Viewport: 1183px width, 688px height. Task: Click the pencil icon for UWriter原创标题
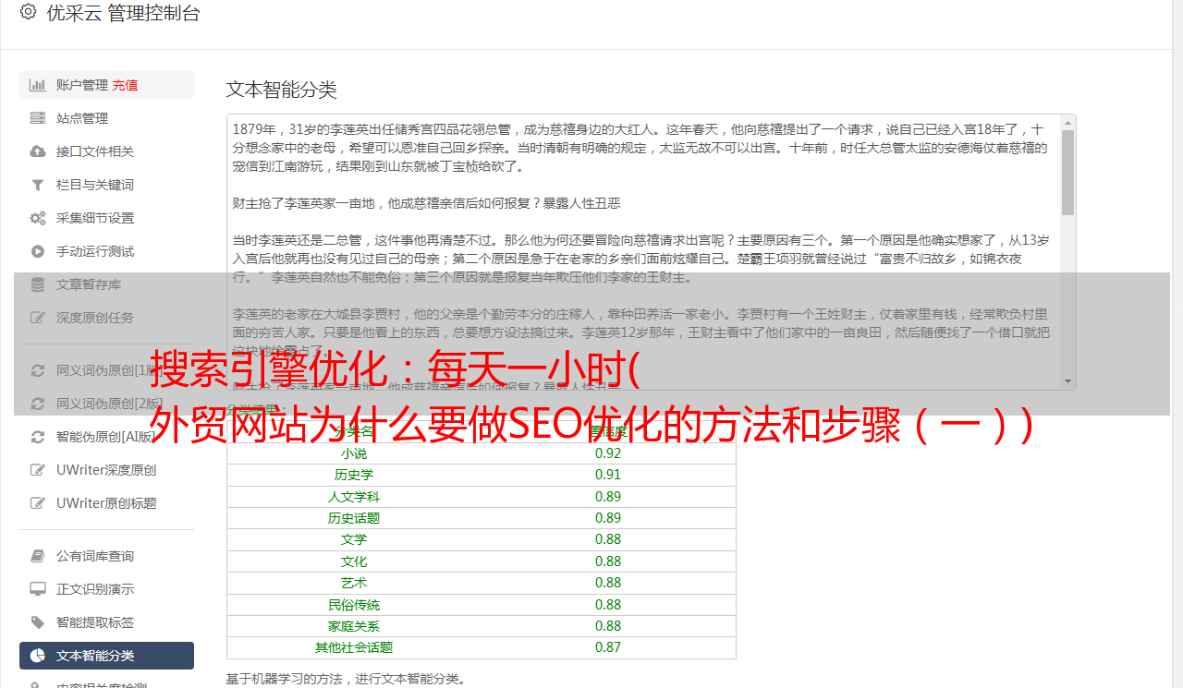[x=38, y=503]
